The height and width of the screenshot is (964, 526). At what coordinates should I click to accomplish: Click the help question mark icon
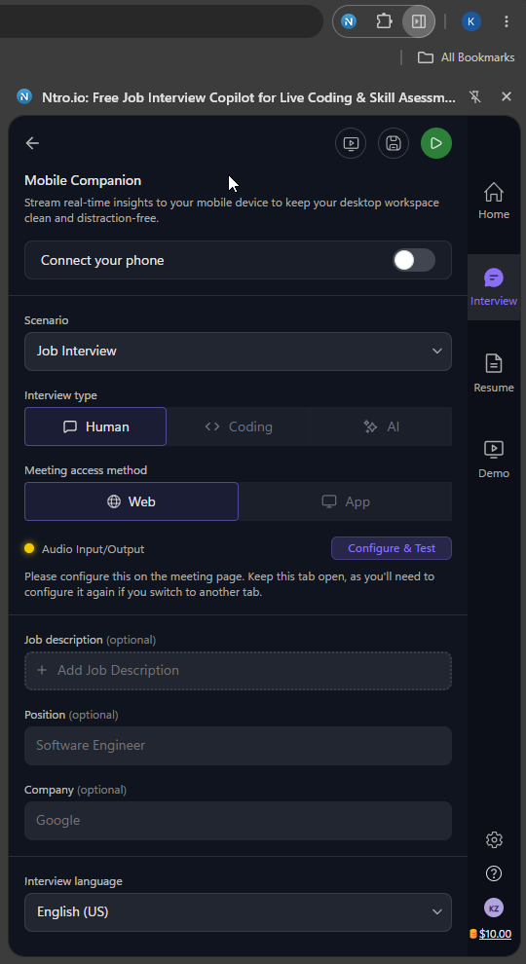click(x=494, y=873)
